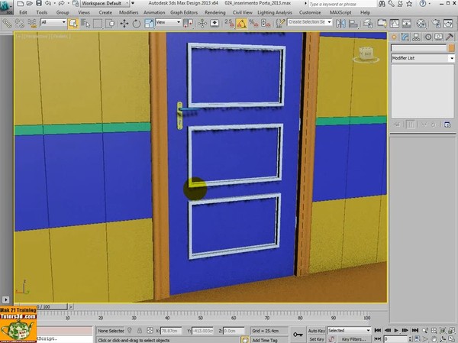The height and width of the screenshot is (343, 458).
Task: Click Add Time Tag
Action: [265, 340]
